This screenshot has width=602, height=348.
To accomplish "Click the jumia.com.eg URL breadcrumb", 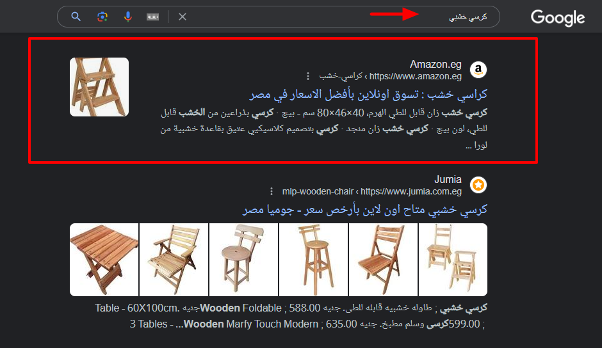I will (x=371, y=191).
